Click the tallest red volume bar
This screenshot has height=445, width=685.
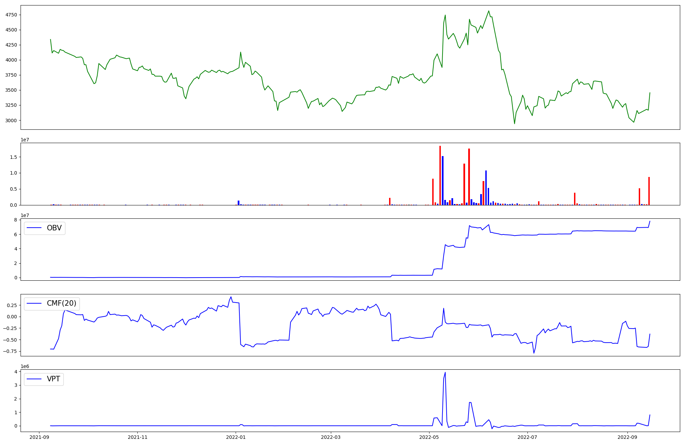point(440,175)
